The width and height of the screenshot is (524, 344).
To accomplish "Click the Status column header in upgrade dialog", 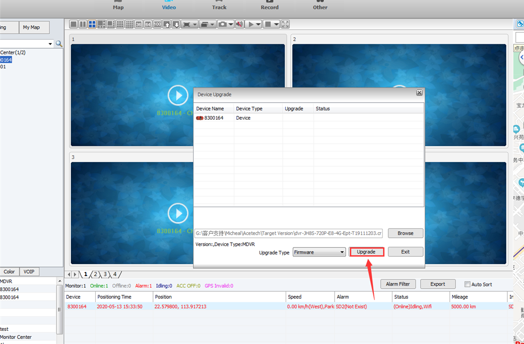I will (x=369, y=109).
